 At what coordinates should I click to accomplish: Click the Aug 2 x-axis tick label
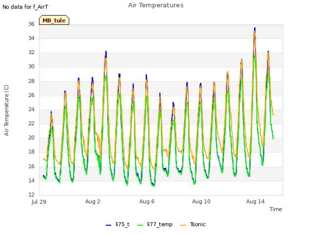pos(93,201)
